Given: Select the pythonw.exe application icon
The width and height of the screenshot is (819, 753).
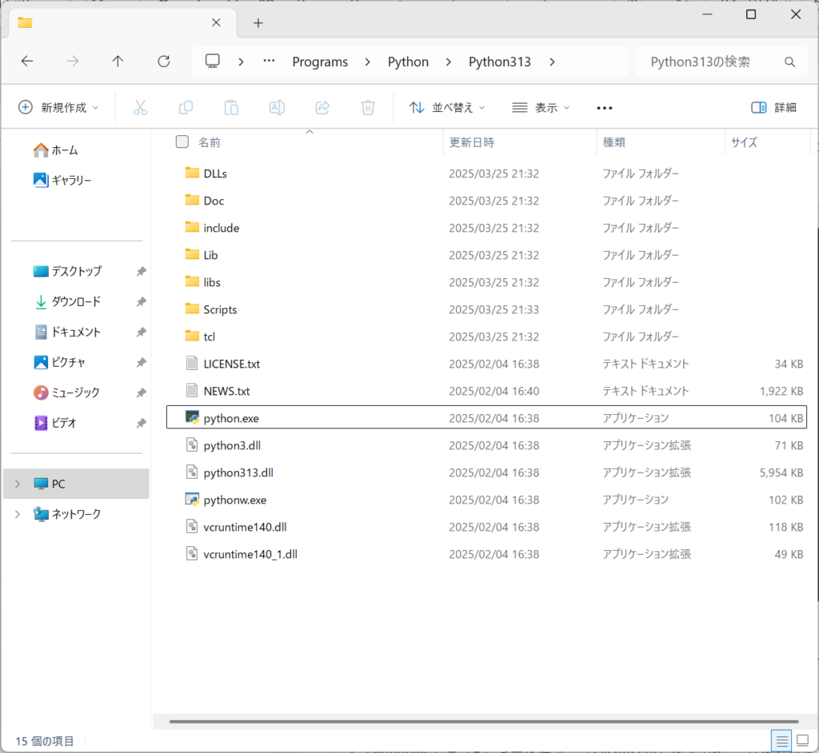Looking at the screenshot, I should [x=192, y=500].
